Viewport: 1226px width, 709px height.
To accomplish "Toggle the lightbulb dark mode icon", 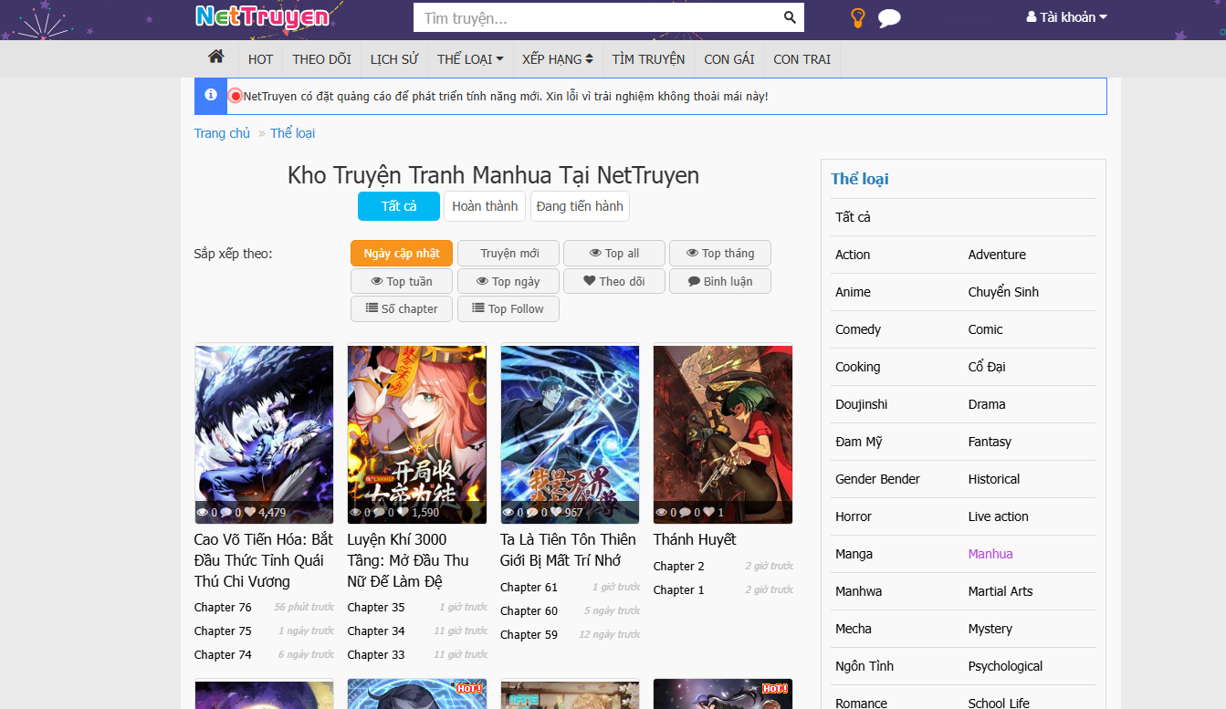I will (857, 17).
